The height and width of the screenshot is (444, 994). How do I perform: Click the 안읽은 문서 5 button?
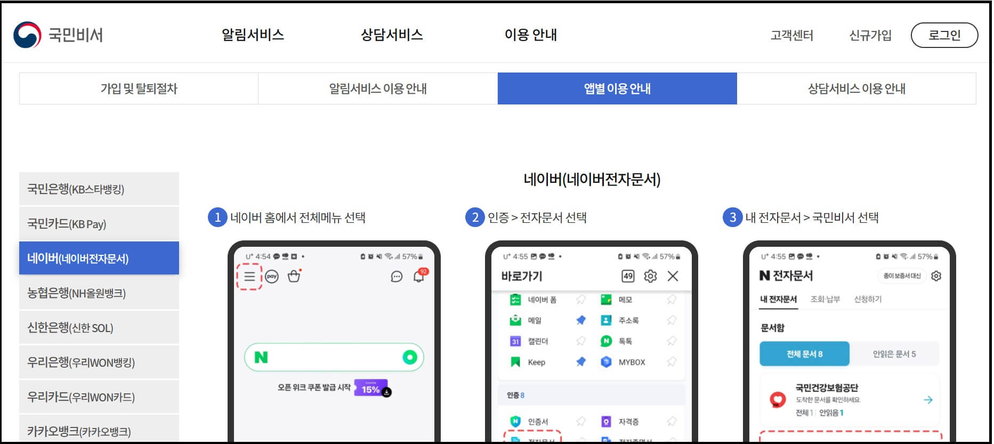[x=894, y=354]
